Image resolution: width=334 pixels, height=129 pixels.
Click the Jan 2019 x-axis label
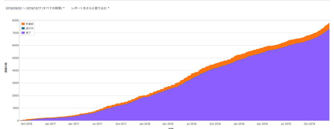click(x=239, y=124)
